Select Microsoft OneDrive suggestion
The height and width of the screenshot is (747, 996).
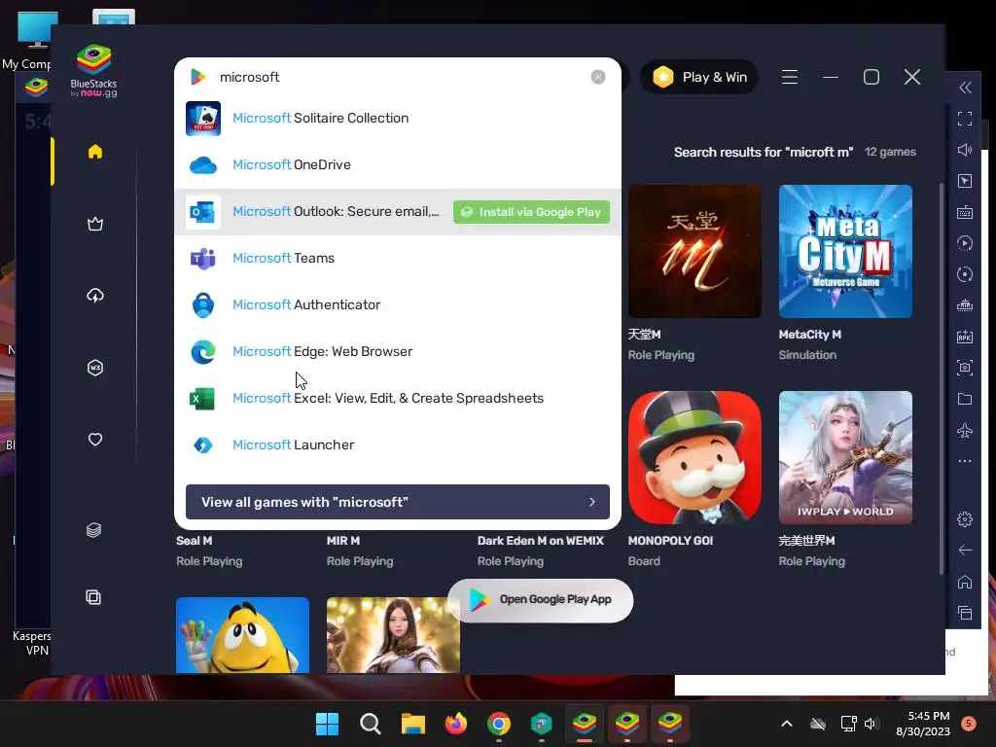pyautogui.click(x=398, y=165)
